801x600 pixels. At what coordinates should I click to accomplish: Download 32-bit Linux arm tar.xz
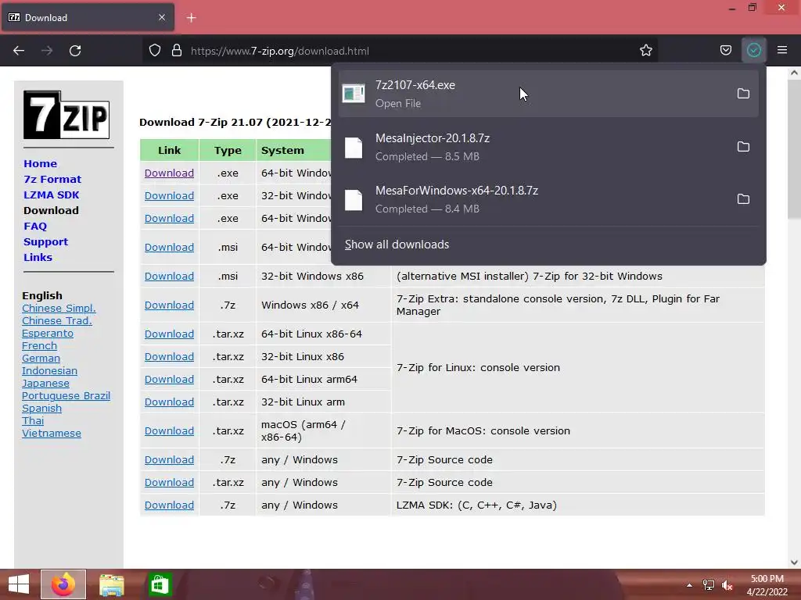169,402
